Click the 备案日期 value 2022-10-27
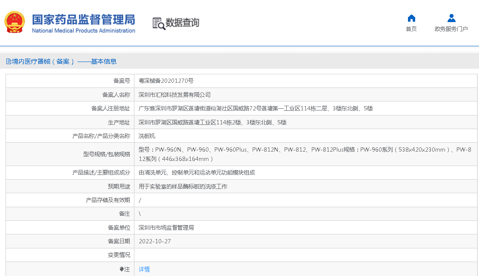Screen dimensions: 479x276 click(x=155, y=241)
